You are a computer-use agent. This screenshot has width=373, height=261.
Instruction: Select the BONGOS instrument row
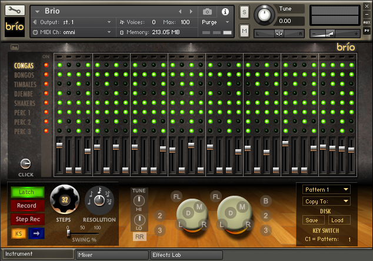point(24,75)
